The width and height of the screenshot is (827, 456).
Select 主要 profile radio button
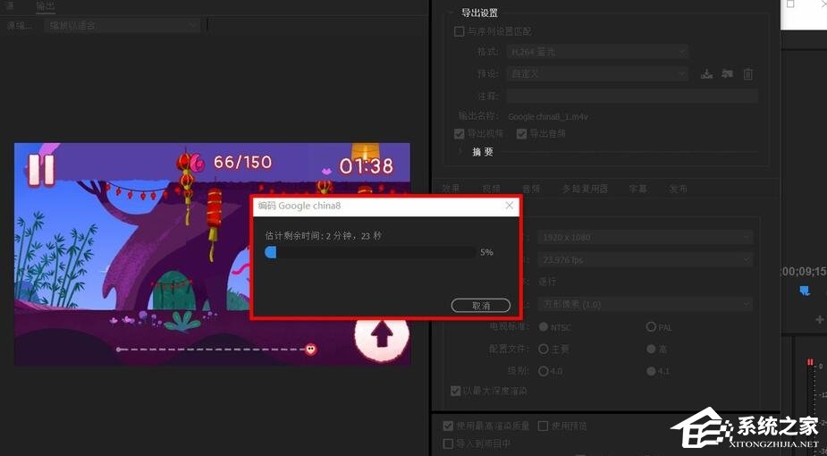543,349
